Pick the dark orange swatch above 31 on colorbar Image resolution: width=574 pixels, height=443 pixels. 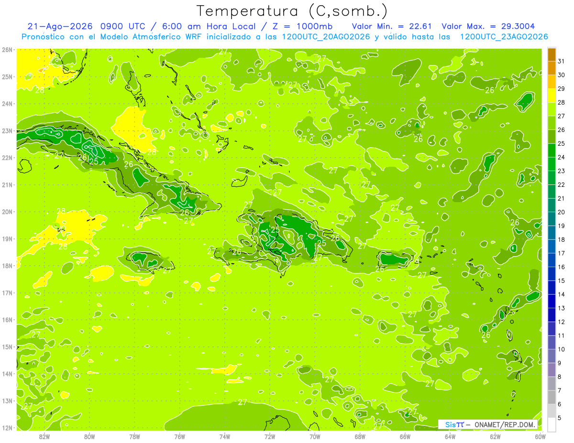(552, 54)
